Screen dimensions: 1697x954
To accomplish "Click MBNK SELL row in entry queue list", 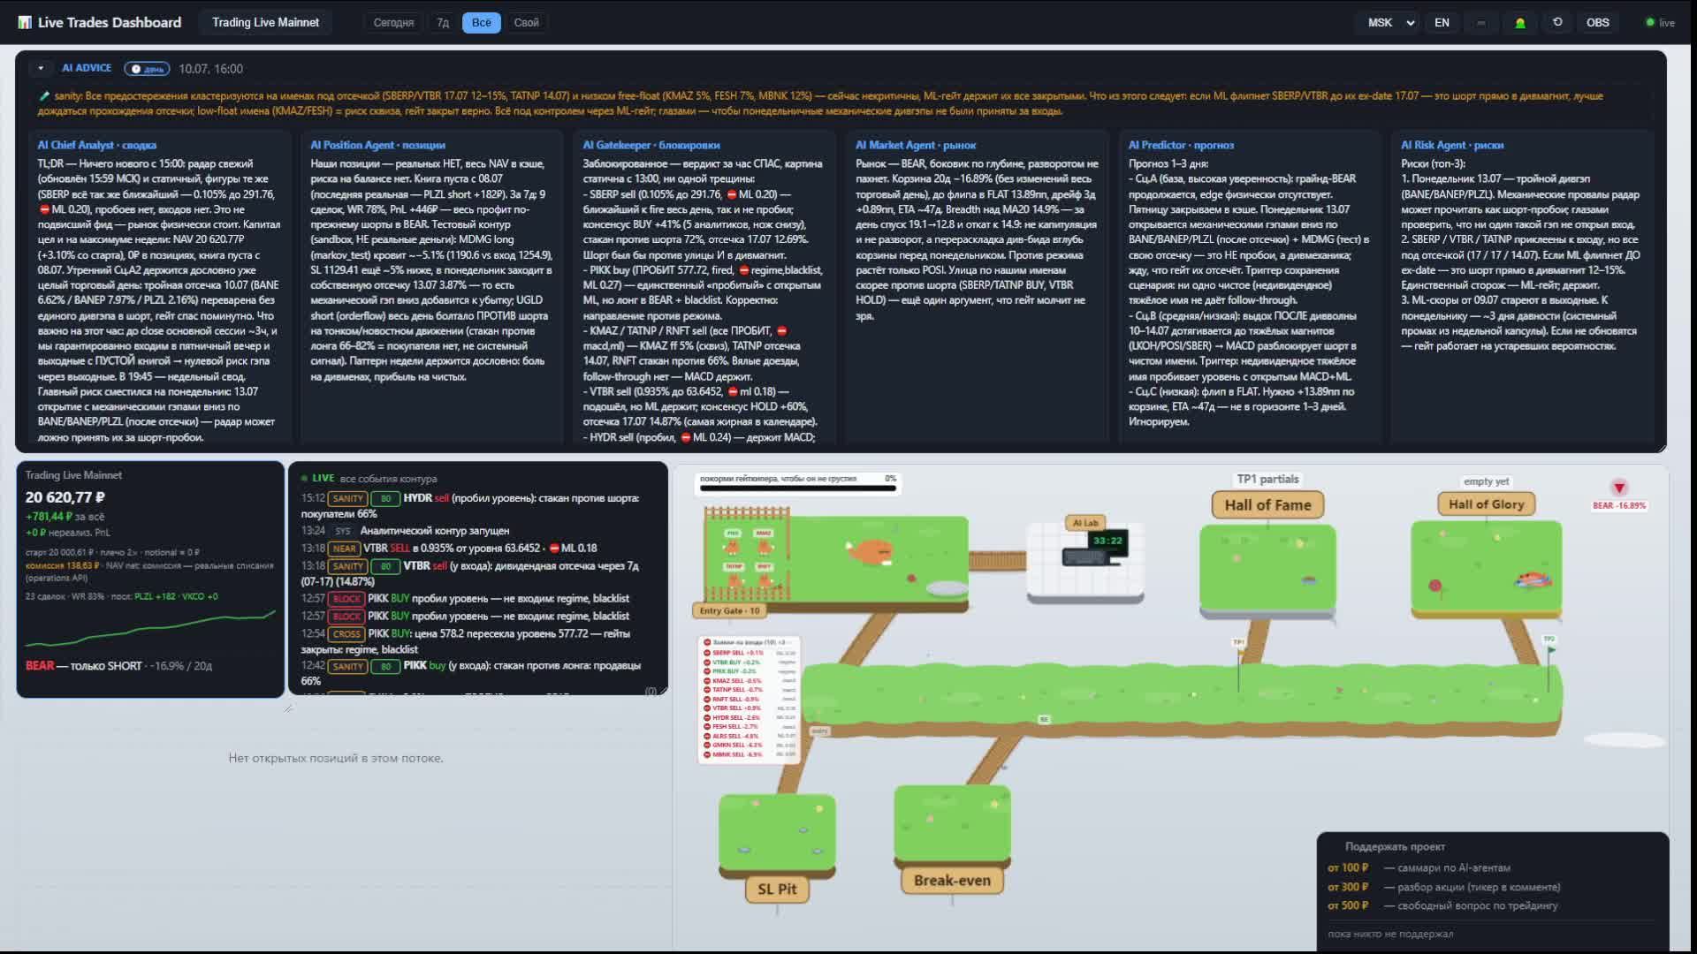I will click(x=750, y=754).
